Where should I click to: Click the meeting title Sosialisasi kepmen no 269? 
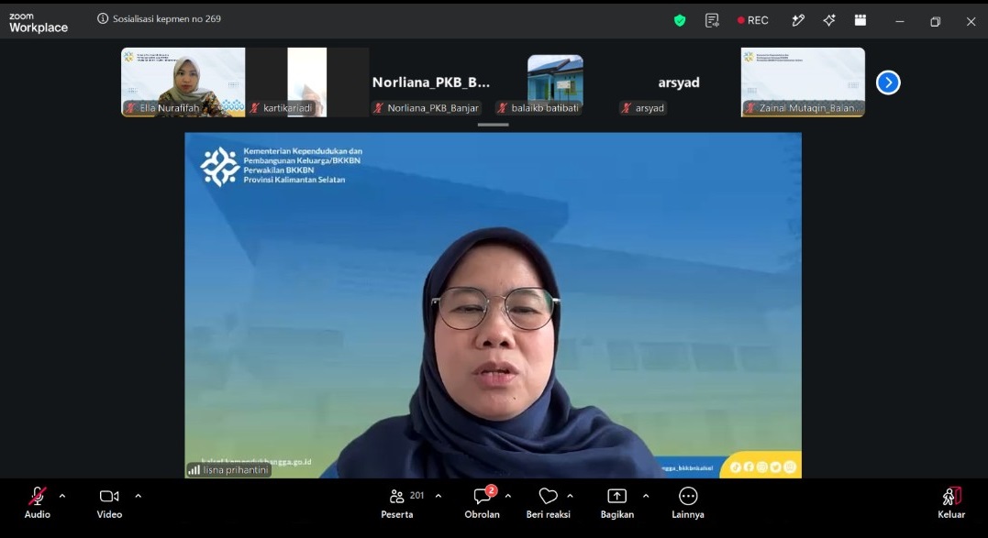(x=167, y=19)
